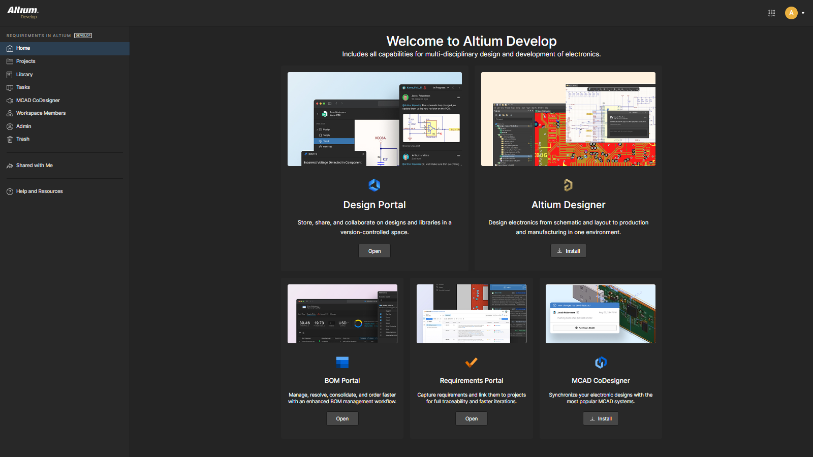
Task: Click Open under Requirements Portal
Action: coord(471,418)
